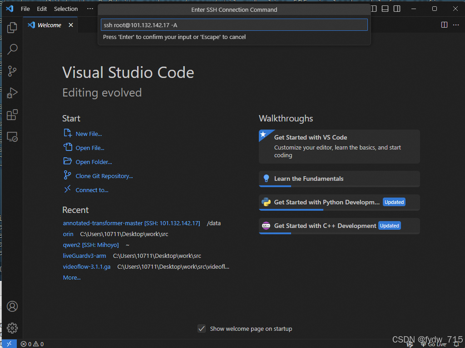Screen dimensions: 465x348
Task: Close the Welcome tab
Action: 71,25
